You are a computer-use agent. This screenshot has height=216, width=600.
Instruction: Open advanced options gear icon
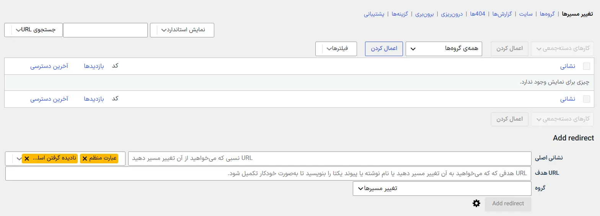point(476,203)
